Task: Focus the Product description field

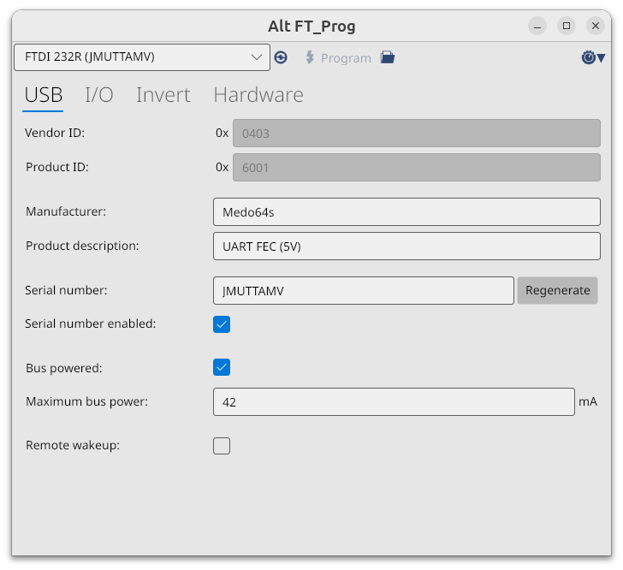Action: click(406, 246)
